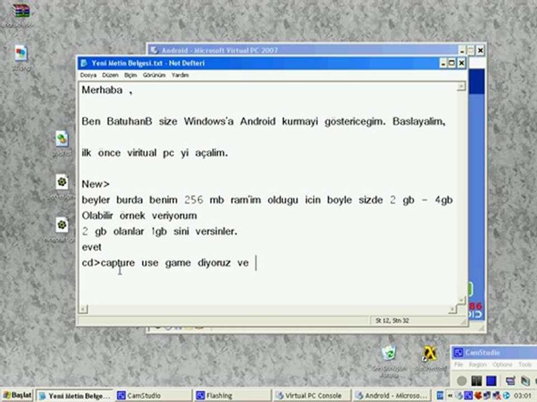Switch to Virtual PC Console taskbar button
Screen dimensions: 537x402
(312, 396)
